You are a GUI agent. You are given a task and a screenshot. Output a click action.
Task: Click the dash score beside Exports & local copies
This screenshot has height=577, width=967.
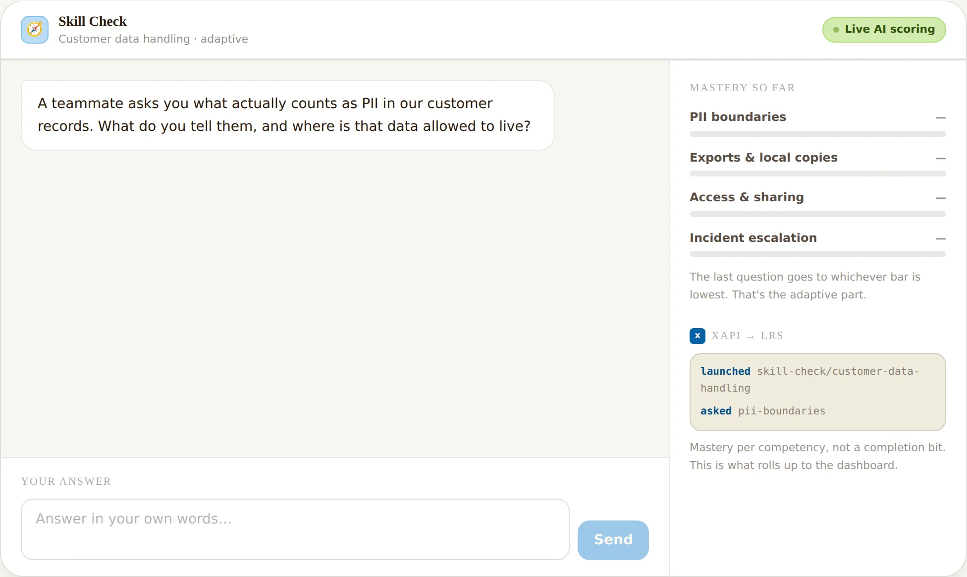tap(941, 159)
